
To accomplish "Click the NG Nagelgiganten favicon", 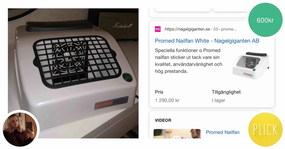I will pos(158,29).
